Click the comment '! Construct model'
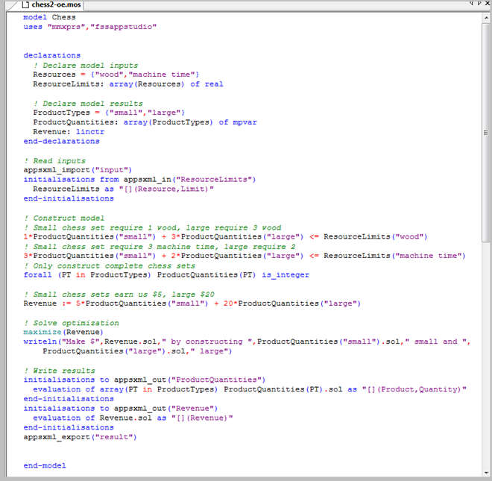Image resolution: width=492 pixels, height=481 pixels. click(x=63, y=218)
